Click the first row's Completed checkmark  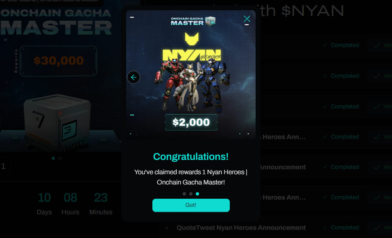(x=325, y=45)
